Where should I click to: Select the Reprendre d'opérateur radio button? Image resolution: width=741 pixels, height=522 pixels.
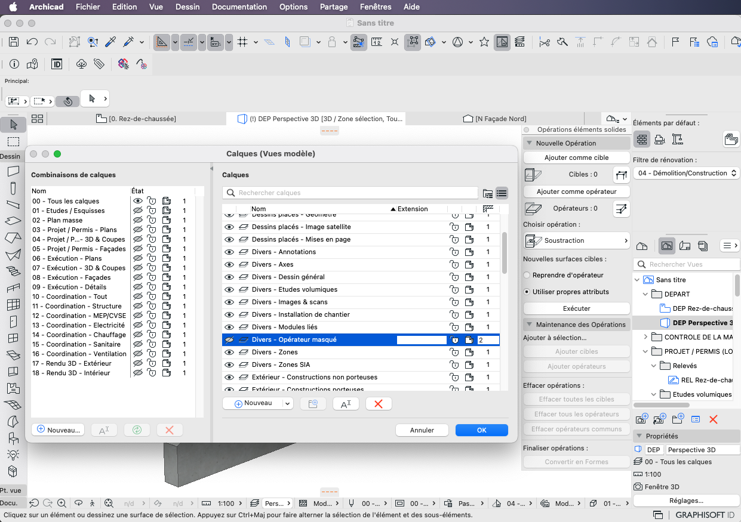point(527,275)
